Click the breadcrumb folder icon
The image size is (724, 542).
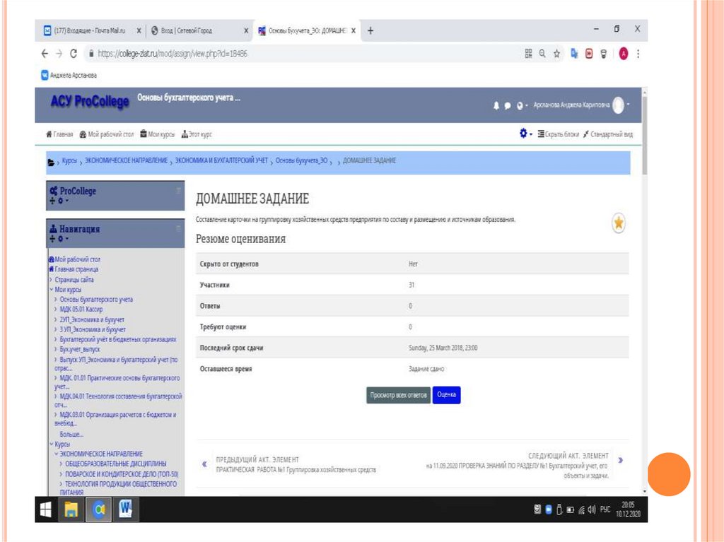tap(51, 162)
